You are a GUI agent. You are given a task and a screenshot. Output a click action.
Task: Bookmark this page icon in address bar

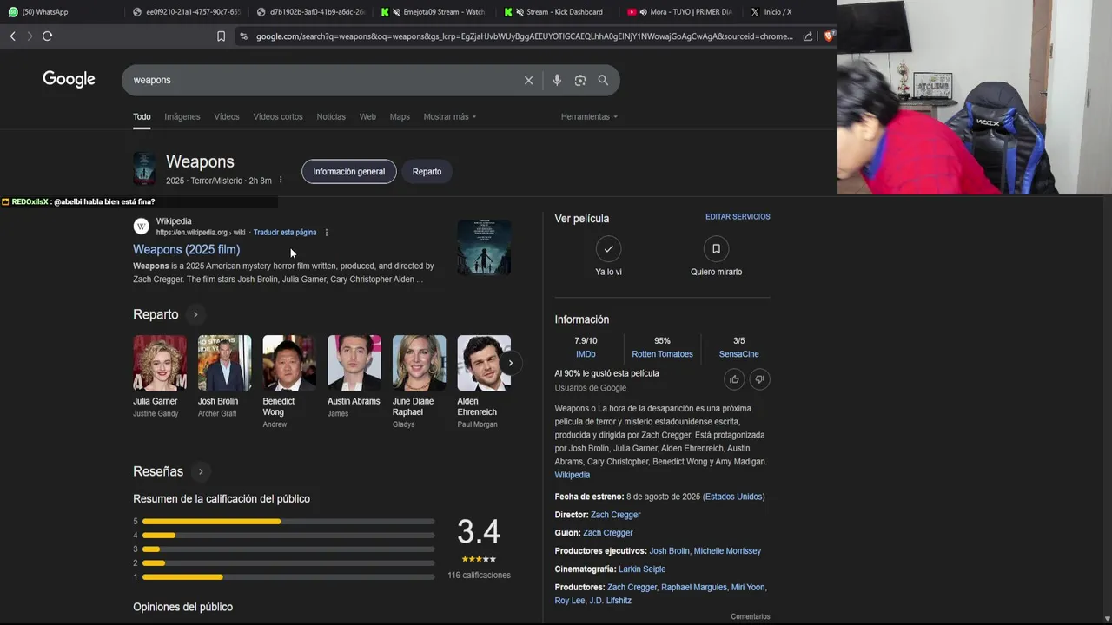221,36
